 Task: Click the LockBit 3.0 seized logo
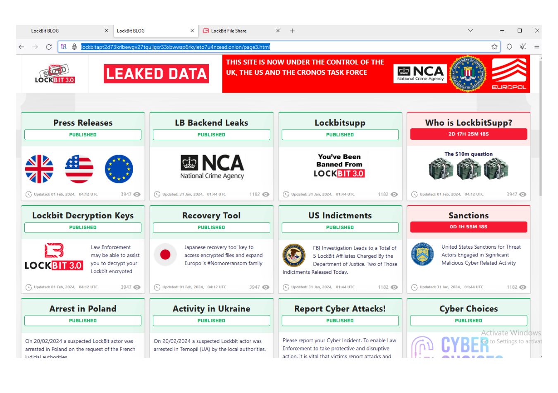click(55, 74)
